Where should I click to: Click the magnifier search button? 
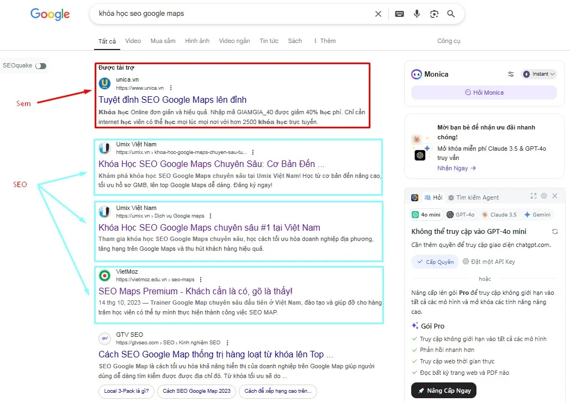[x=451, y=14]
